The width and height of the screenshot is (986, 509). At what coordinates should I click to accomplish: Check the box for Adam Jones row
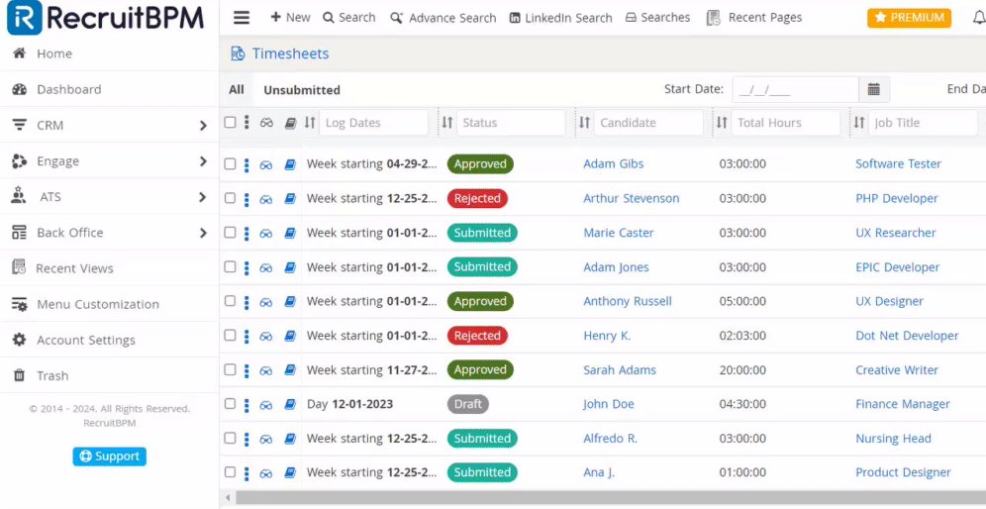click(x=230, y=266)
